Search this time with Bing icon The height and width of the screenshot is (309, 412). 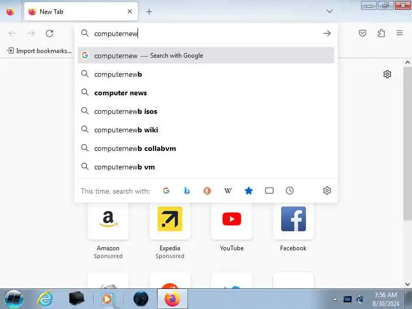187,191
